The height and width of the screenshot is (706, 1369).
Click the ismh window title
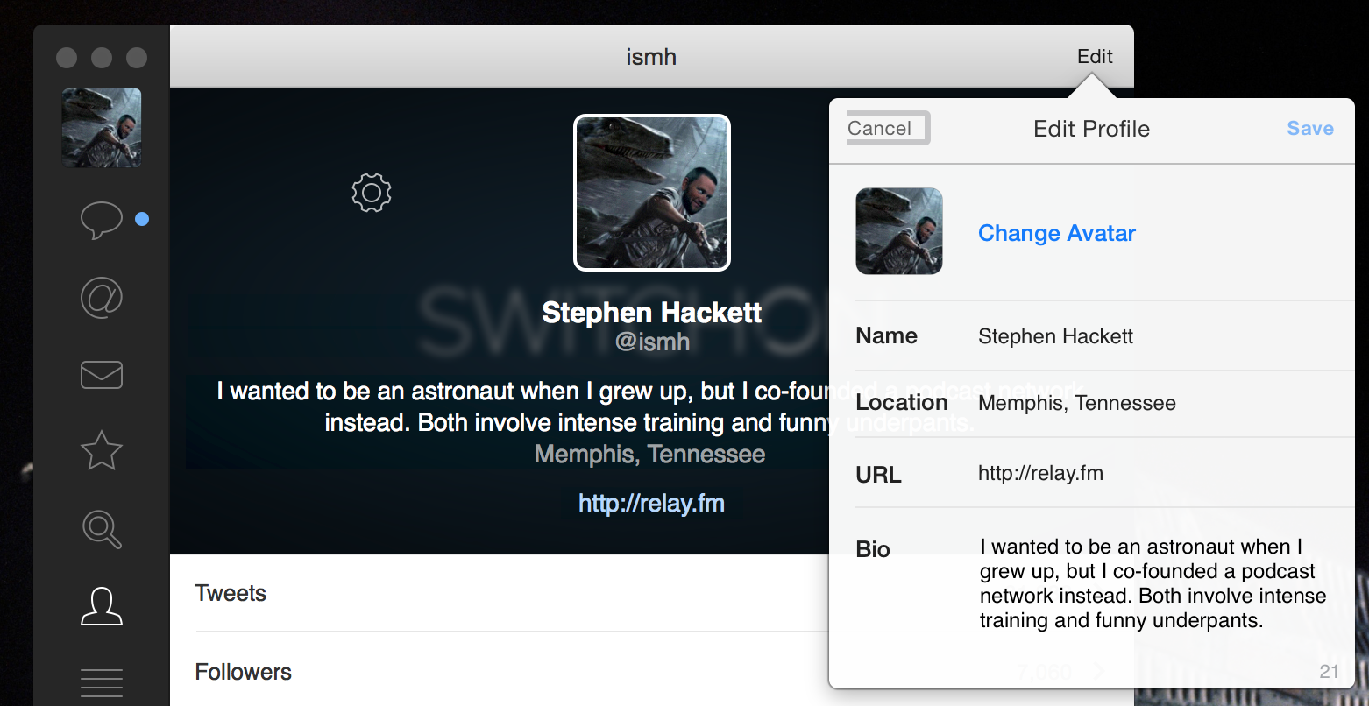coord(651,57)
